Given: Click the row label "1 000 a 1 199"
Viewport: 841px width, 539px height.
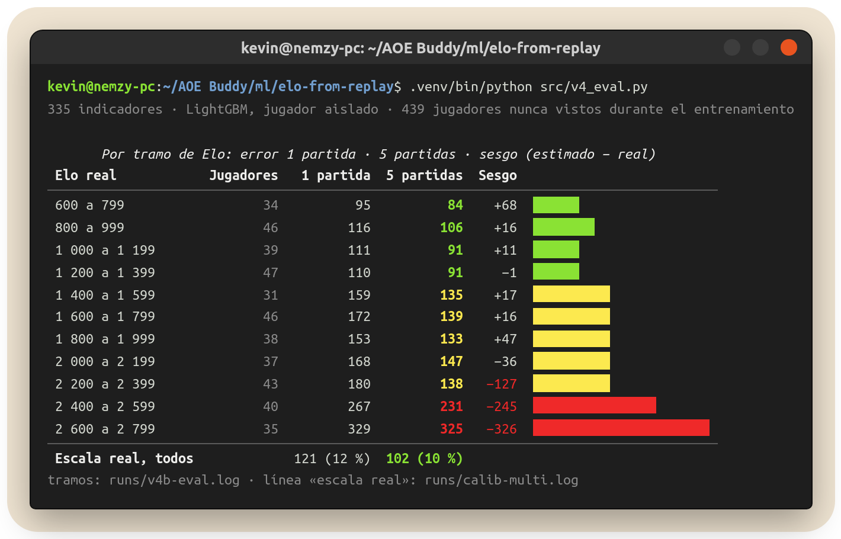Looking at the screenshot, I should pyautogui.click(x=105, y=250).
